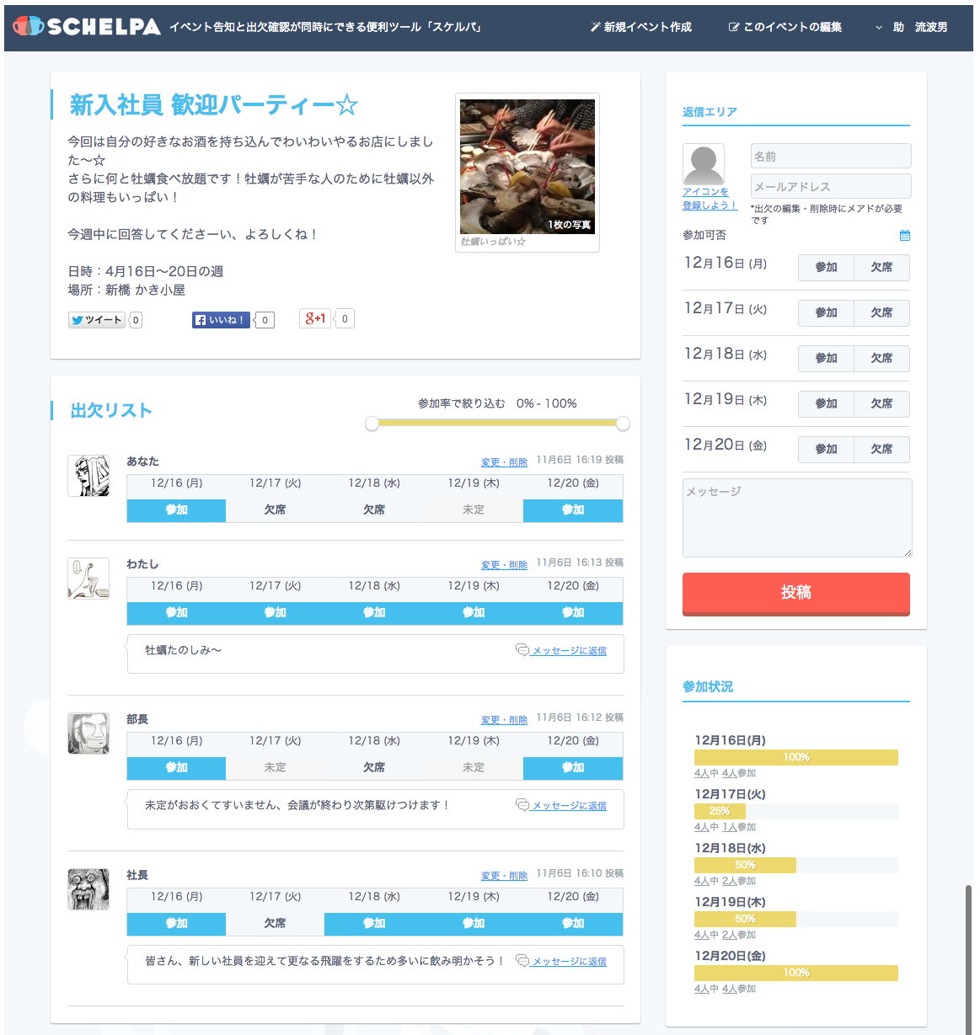980x1035 pixels.
Task: Click あなた's 未定 cell for 12/19
Action: (474, 510)
